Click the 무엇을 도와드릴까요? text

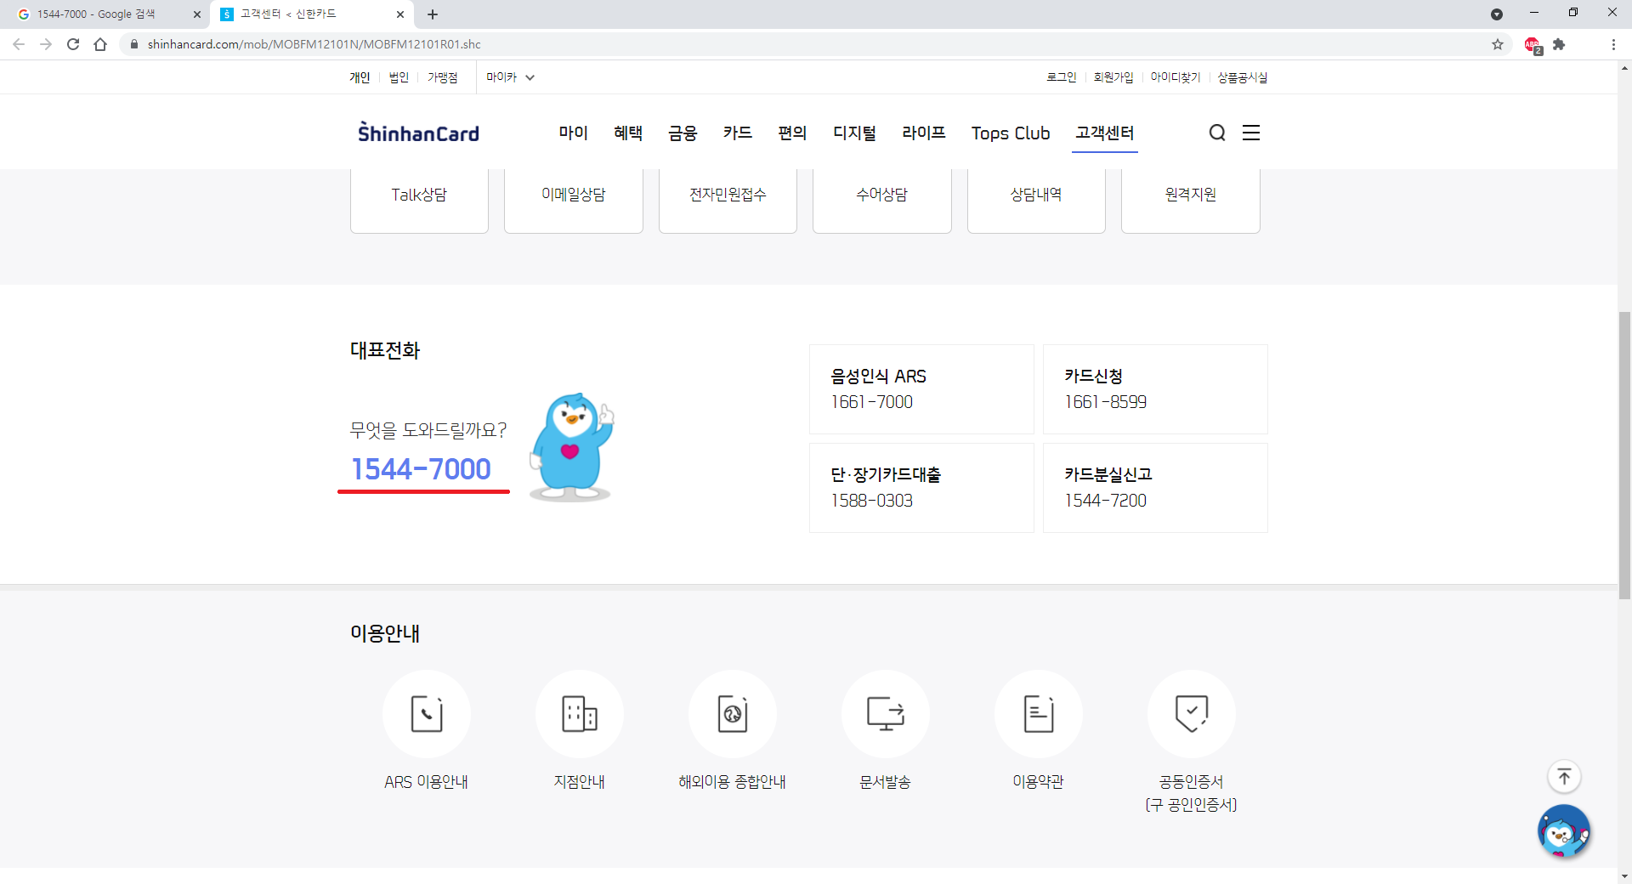tap(428, 430)
